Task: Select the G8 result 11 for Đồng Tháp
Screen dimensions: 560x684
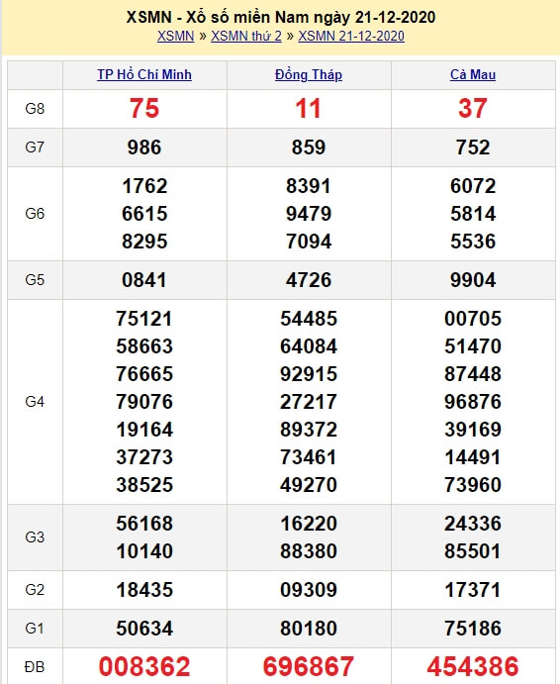Action: click(309, 108)
